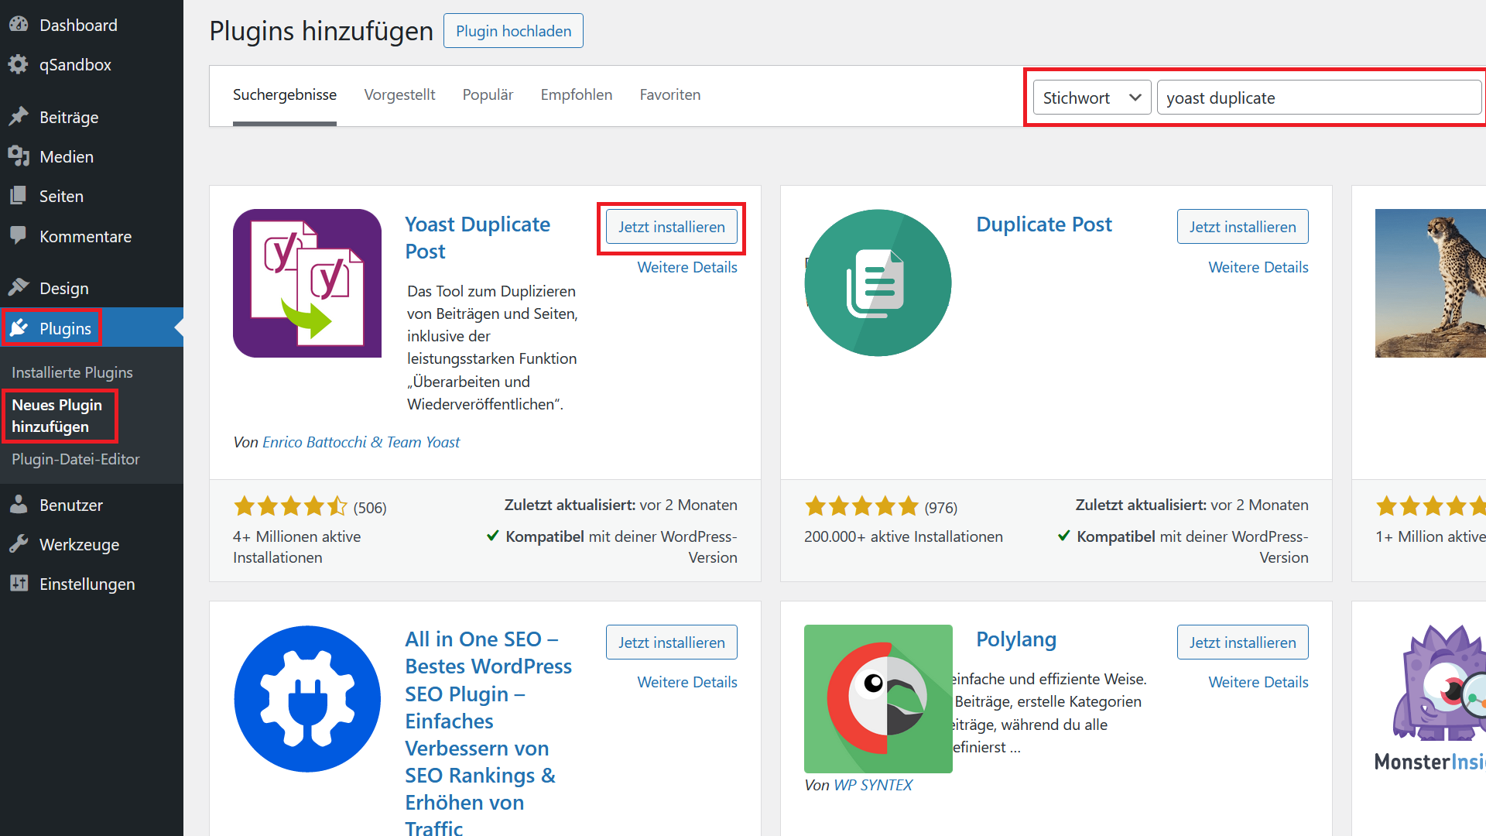Image resolution: width=1486 pixels, height=836 pixels.
Task: Click the Medien media icon
Action: click(19, 156)
